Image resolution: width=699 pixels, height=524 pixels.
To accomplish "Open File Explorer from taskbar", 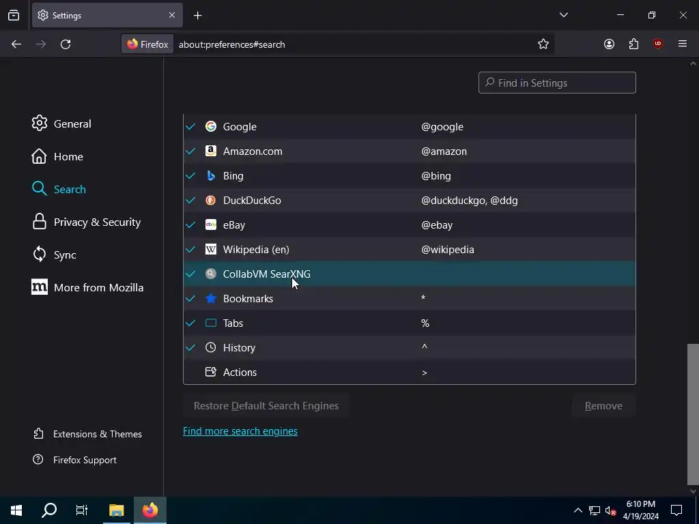I will (116, 510).
